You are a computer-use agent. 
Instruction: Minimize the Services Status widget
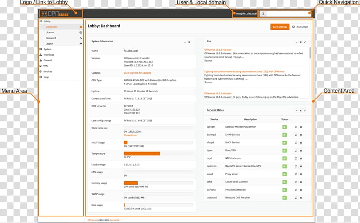coord(297,111)
